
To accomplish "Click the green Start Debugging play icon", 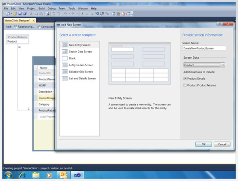I will point(82,13).
